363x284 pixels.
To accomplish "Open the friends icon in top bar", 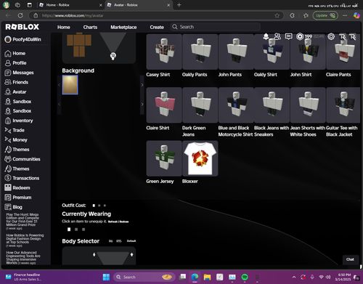I will coord(277,36).
